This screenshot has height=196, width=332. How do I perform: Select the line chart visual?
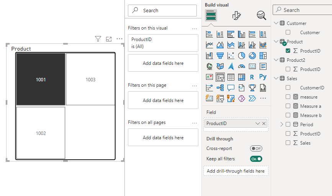coord(209,45)
